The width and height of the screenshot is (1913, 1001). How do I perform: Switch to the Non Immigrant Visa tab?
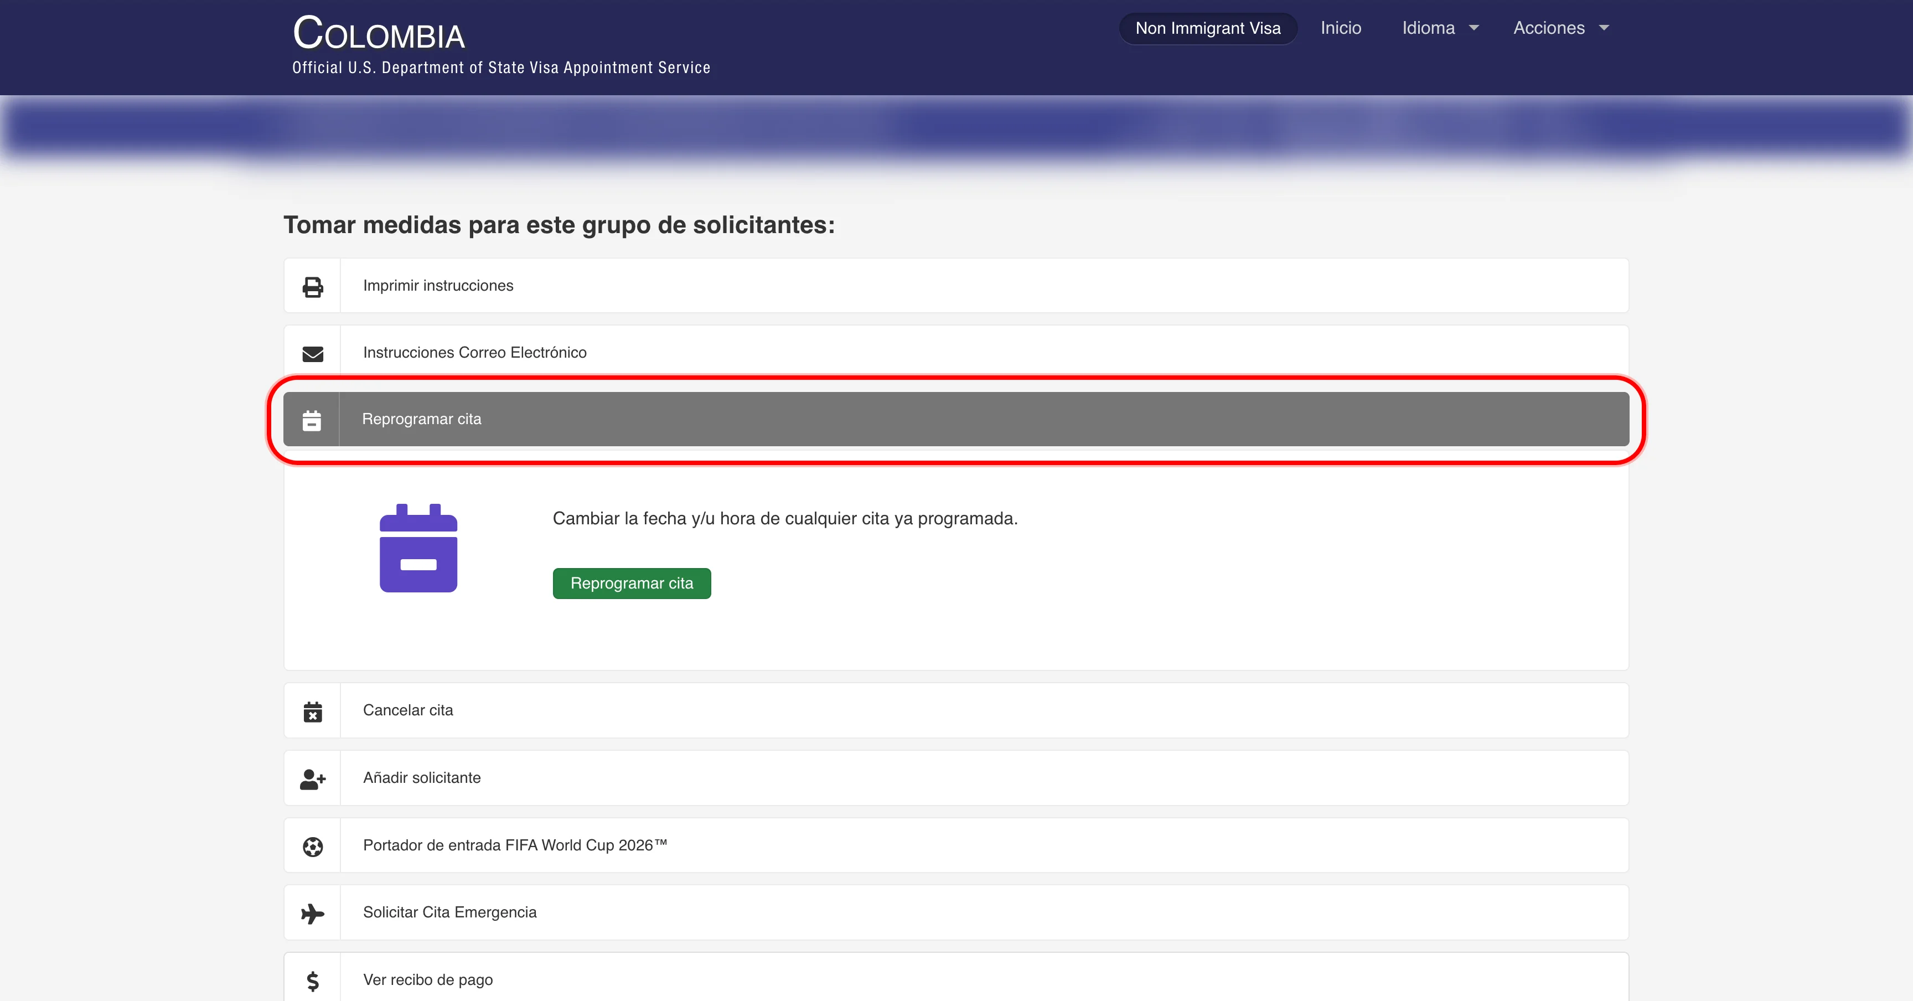pos(1207,28)
